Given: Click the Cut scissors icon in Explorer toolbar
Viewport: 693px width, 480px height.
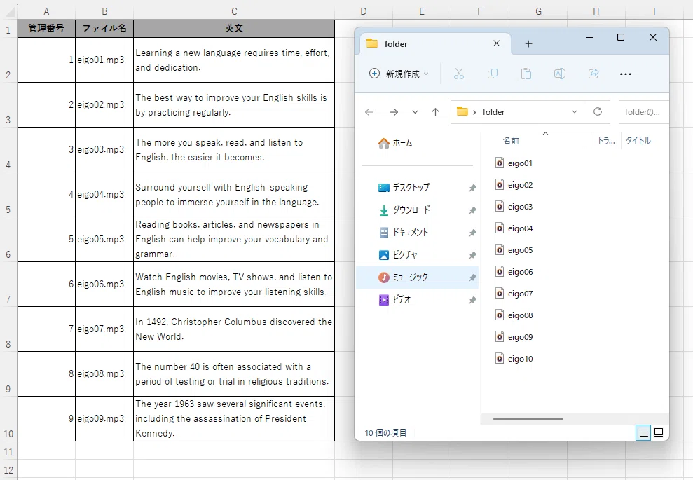Looking at the screenshot, I should [459, 74].
